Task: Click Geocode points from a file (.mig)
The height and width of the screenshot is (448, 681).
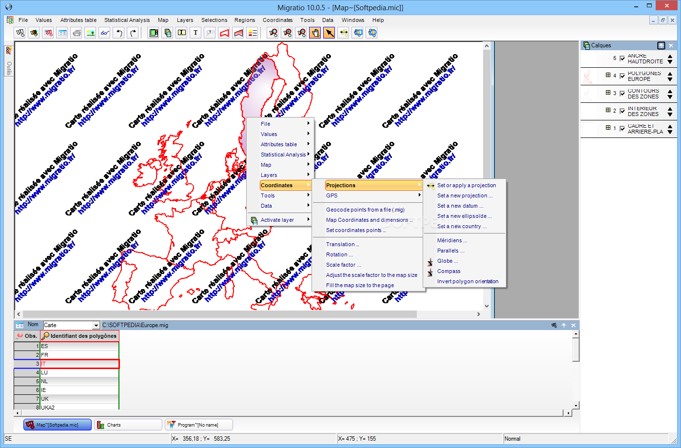Action: point(365,210)
